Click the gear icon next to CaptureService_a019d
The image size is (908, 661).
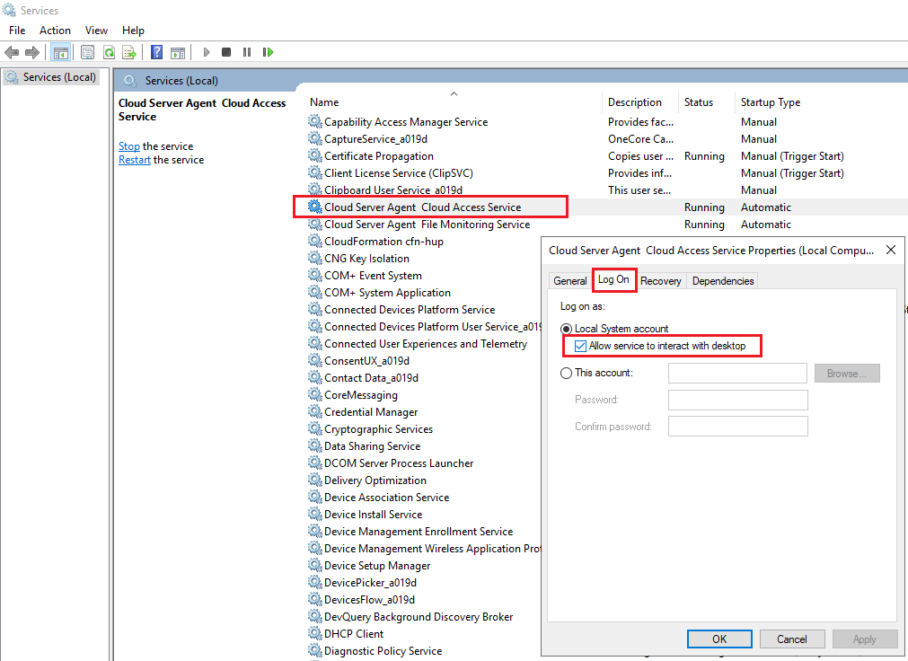(x=314, y=138)
